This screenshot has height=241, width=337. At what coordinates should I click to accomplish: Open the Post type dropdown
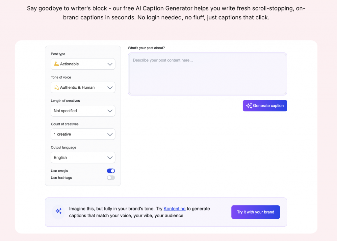(83, 64)
